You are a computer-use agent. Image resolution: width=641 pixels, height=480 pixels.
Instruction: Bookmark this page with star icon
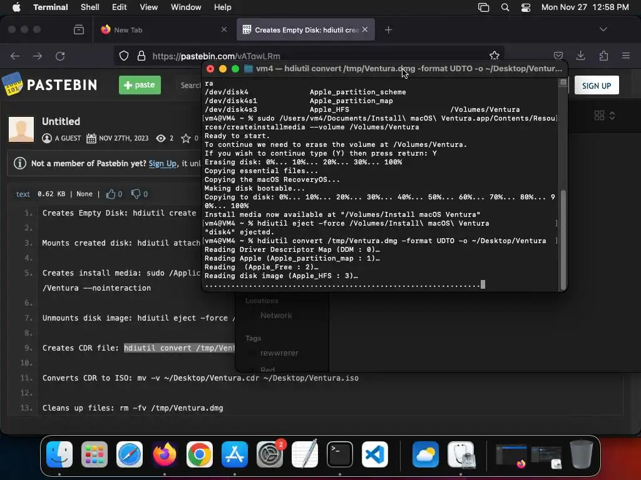(x=495, y=56)
